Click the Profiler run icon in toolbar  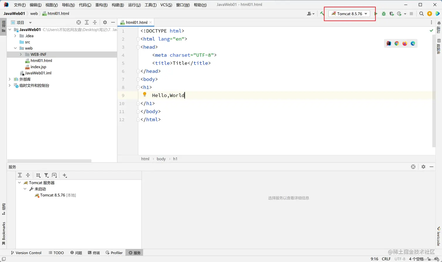(x=400, y=14)
